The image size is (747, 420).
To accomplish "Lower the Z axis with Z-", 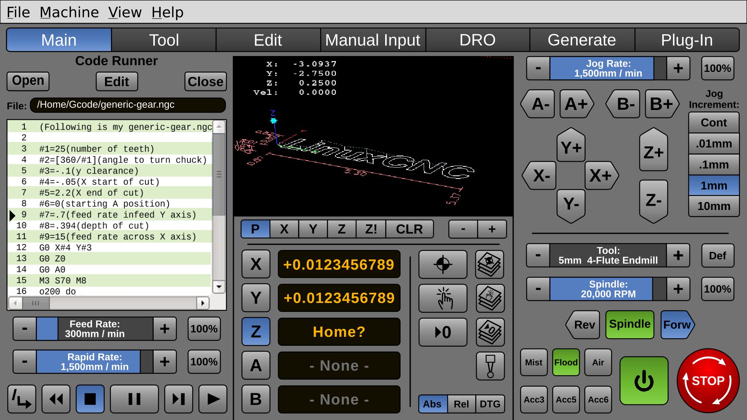I will pyautogui.click(x=654, y=201).
